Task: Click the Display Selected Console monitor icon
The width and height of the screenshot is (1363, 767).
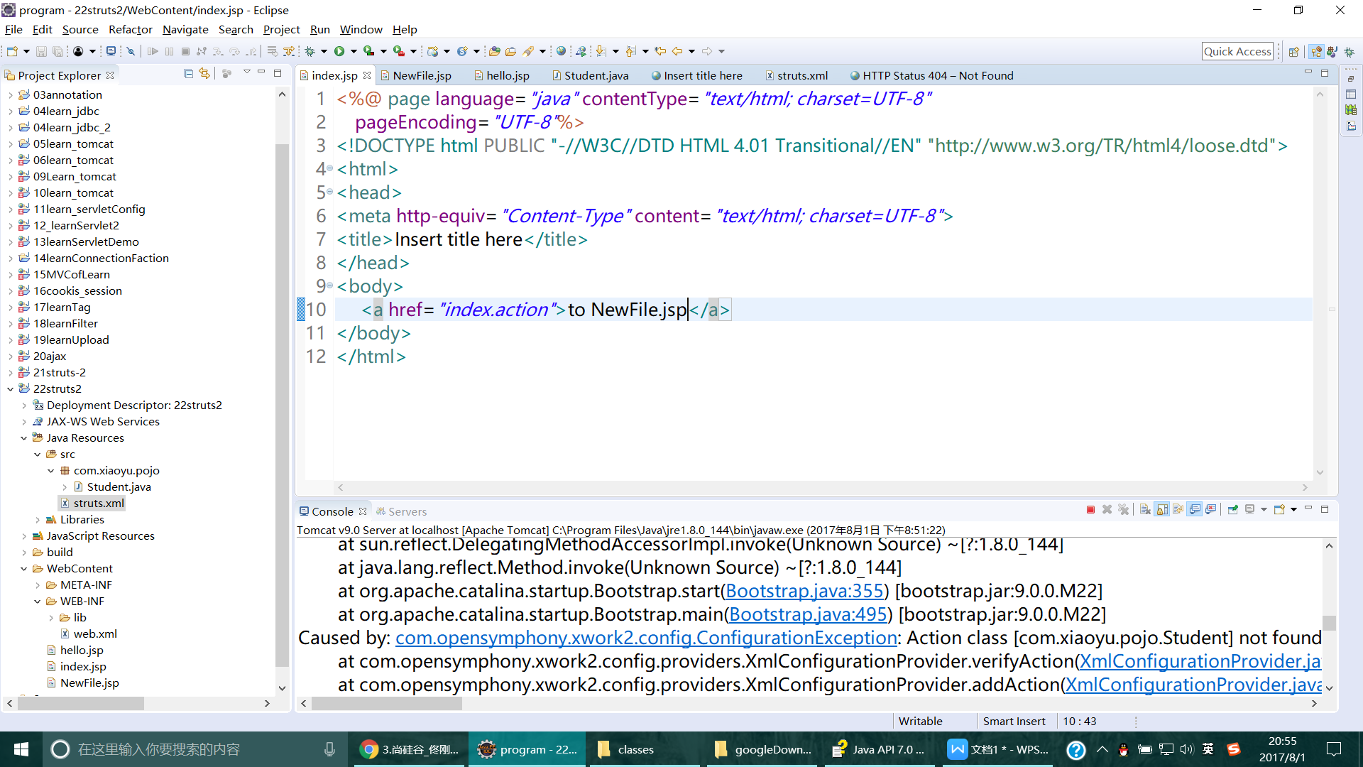Action: pyautogui.click(x=1249, y=510)
